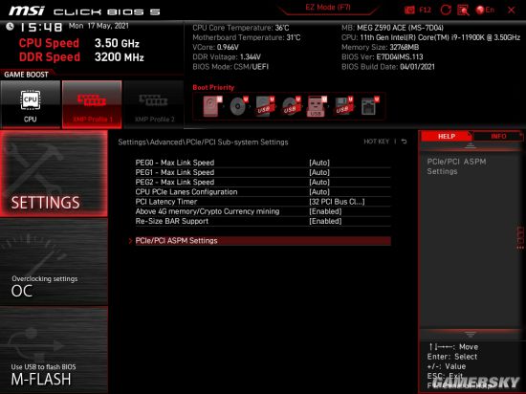
Task: Select the hard disk boot priority icon
Action: (211, 106)
